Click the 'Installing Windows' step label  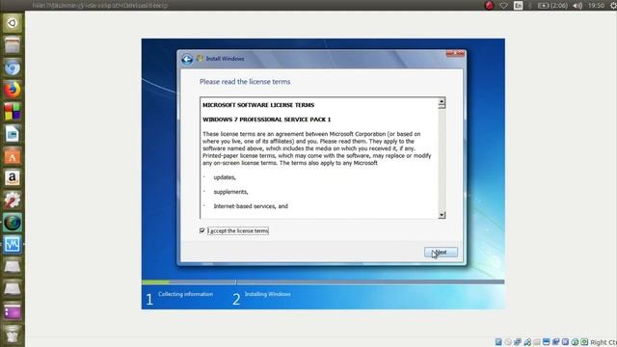(x=268, y=294)
